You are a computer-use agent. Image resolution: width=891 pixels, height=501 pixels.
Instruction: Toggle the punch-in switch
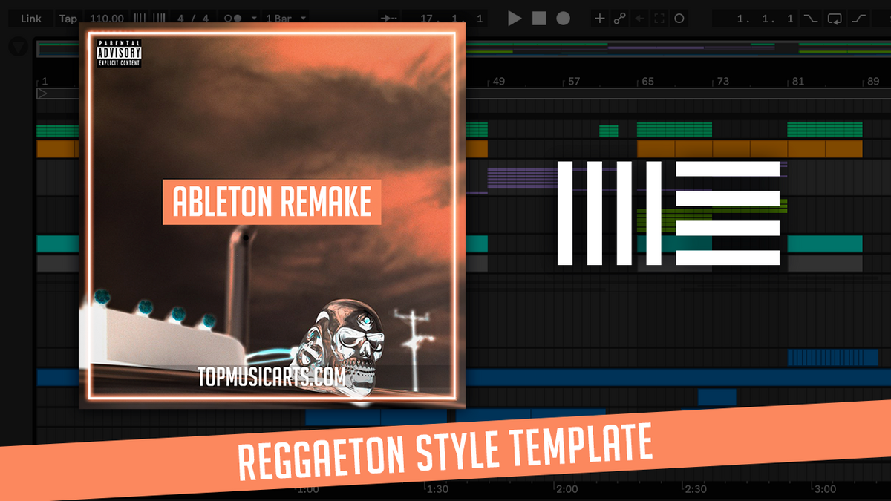(x=811, y=18)
